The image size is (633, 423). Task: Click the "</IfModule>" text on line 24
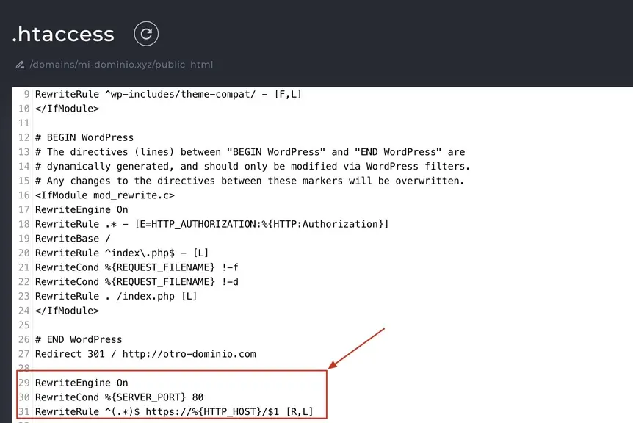(x=67, y=311)
